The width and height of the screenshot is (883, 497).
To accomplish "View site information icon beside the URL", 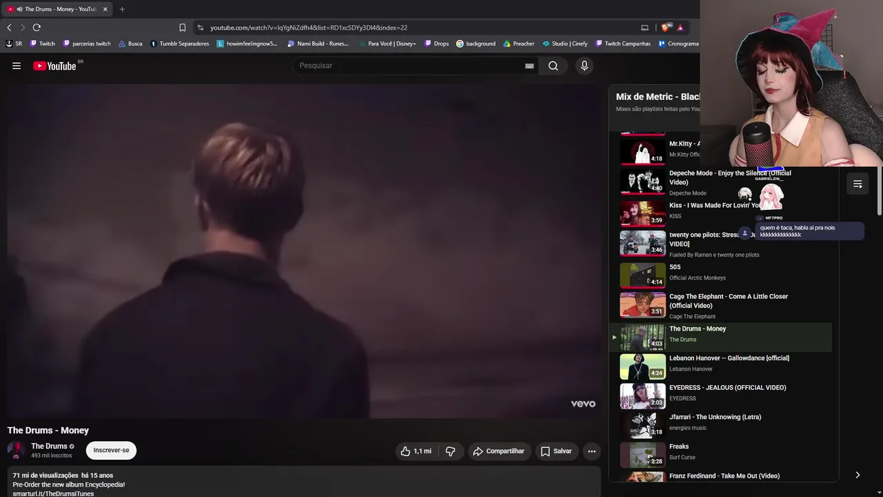I will tap(200, 28).
